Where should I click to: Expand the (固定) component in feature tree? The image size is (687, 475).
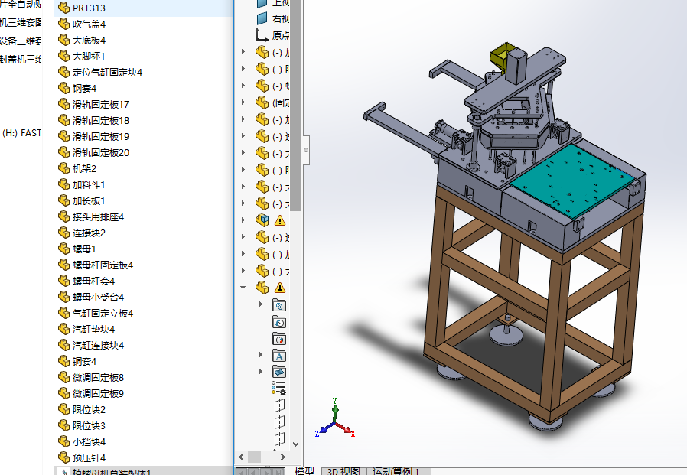[x=243, y=102]
